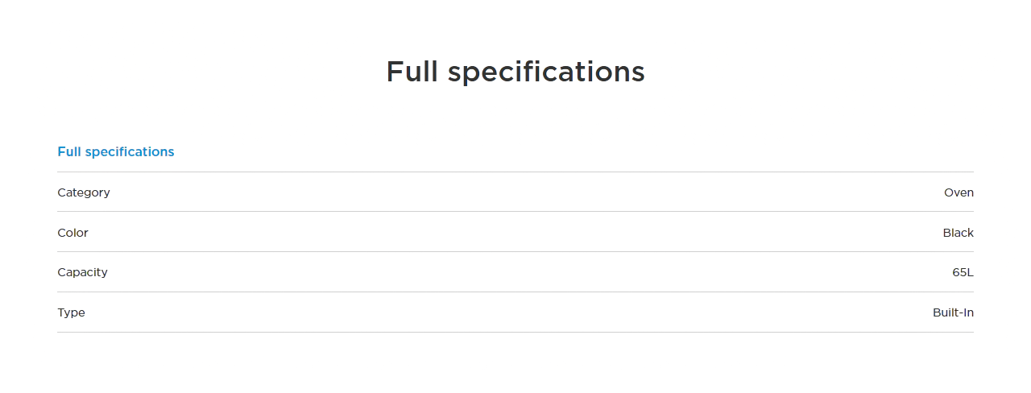Select the 65L capacity value
Screen dimensions: 1031x393
[x=963, y=272]
